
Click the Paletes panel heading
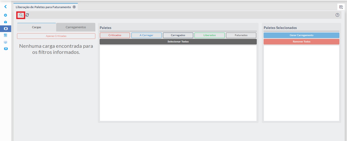click(105, 28)
